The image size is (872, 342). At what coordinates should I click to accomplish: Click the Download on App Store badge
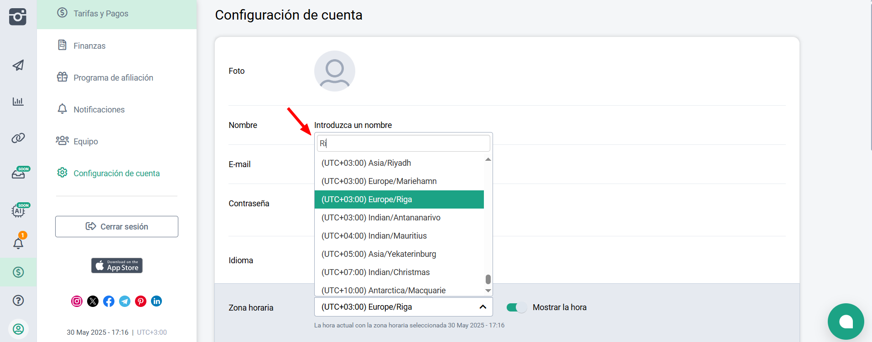point(117,265)
